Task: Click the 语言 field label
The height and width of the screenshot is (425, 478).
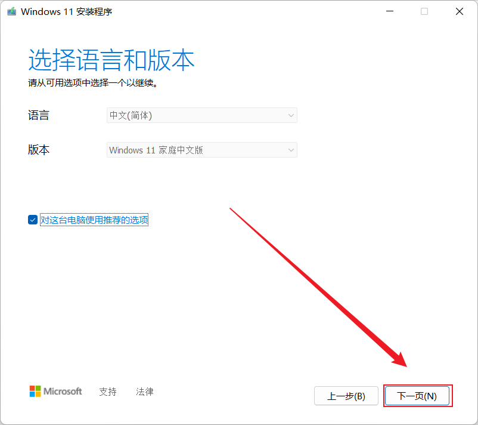Action: coord(38,115)
